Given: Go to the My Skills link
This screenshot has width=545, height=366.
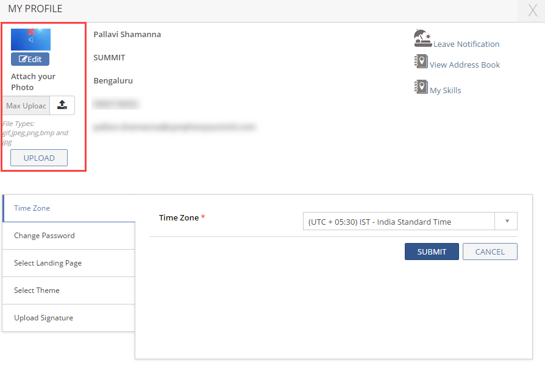Looking at the screenshot, I should tap(446, 90).
